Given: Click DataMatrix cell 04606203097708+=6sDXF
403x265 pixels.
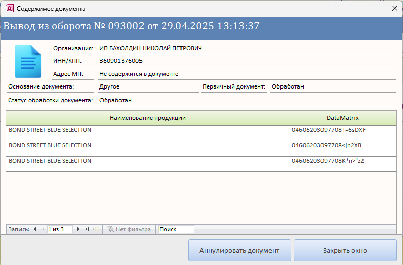Looking at the screenshot, I should click(x=342, y=133).
